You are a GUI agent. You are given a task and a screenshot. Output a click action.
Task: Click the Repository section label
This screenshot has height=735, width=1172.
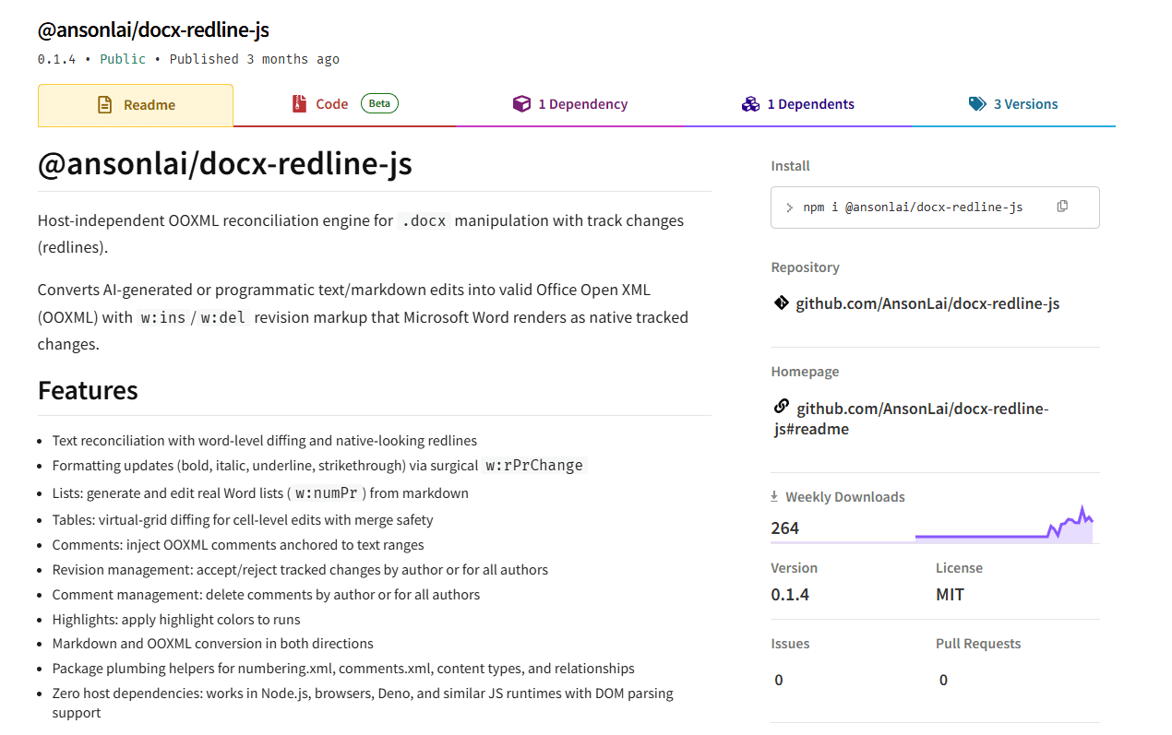[805, 267]
